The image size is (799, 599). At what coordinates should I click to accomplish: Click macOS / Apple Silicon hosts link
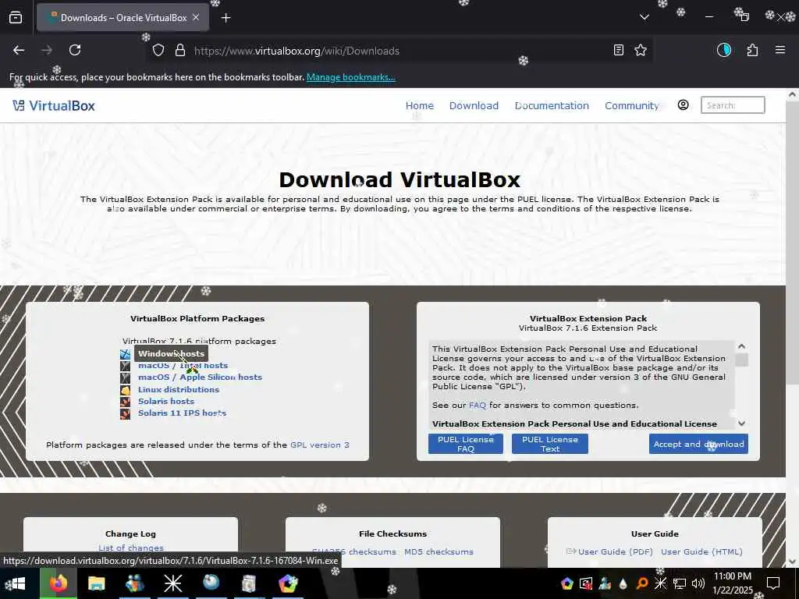(x=200, y=377)
